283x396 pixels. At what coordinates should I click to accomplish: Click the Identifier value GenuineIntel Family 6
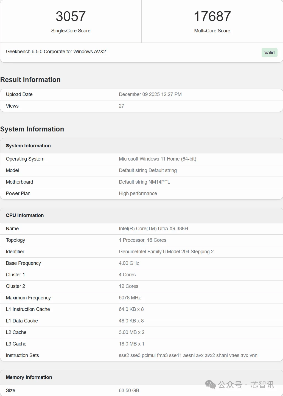pyautogui.click(x=166, y=252)
